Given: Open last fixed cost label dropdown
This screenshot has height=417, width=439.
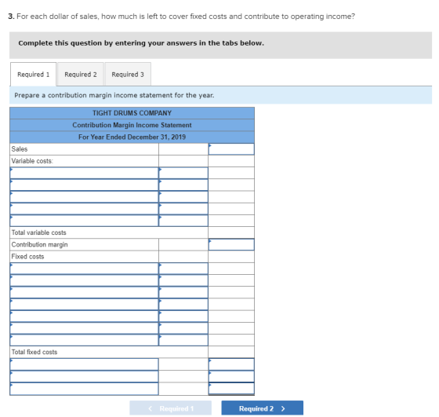Looking at the screenshot, I should tap(84, 340).
